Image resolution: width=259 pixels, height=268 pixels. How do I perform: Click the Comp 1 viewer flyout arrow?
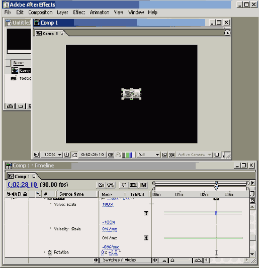[227, 33]
